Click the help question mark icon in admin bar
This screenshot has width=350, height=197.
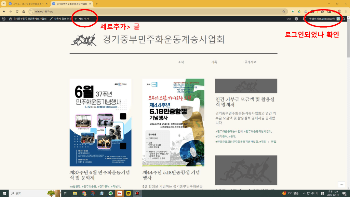pyautogui.click(x=296, y=19)
